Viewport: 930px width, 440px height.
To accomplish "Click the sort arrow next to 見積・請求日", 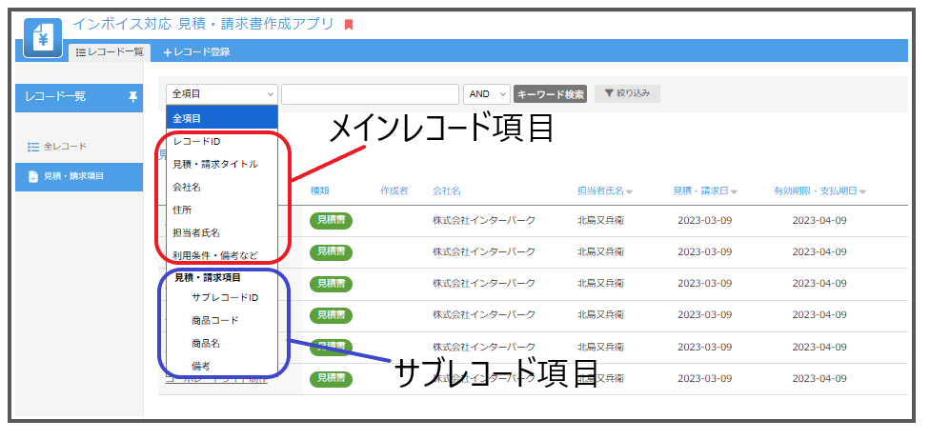I will [735, 191].
